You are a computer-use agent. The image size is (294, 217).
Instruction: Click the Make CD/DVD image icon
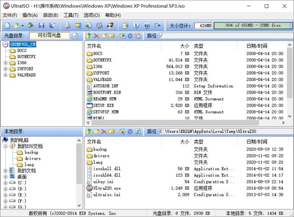pyautogui.click(x=68, y=26)
